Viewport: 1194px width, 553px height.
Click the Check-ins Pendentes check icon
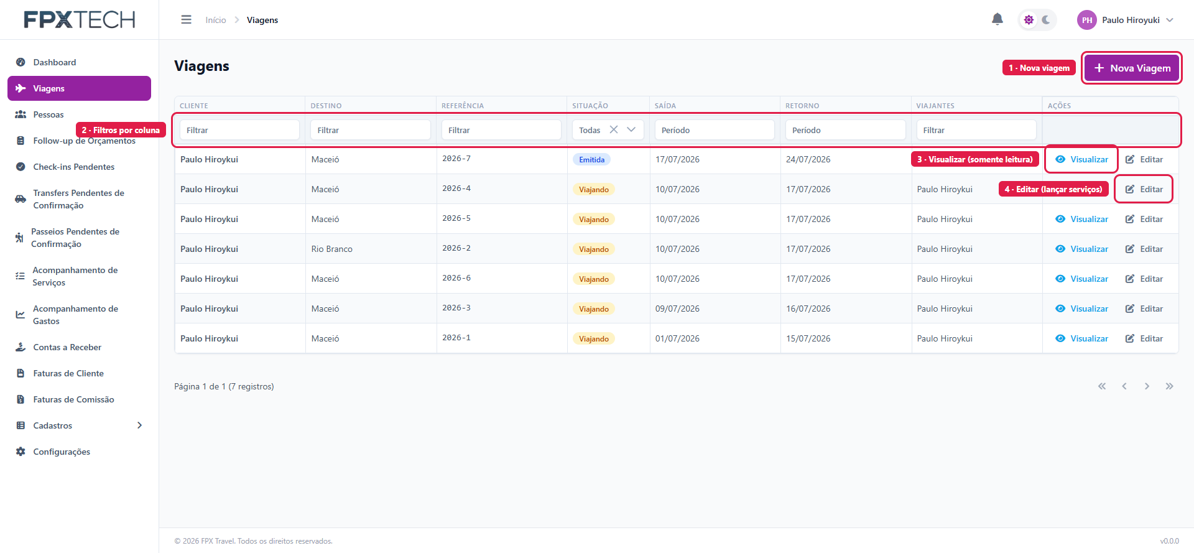tap(21, 167)
